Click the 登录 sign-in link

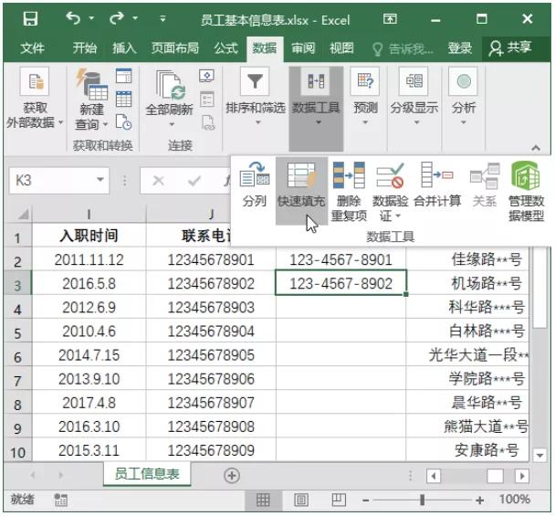coord(459,47)
